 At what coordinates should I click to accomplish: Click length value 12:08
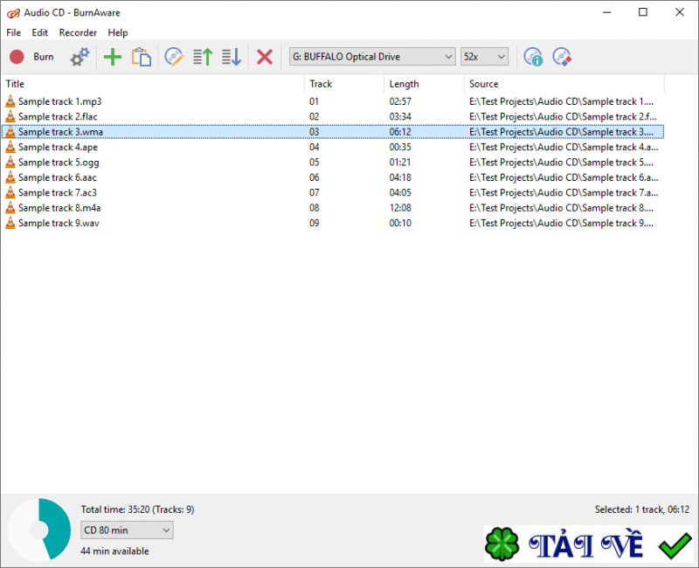pos(400,208)
